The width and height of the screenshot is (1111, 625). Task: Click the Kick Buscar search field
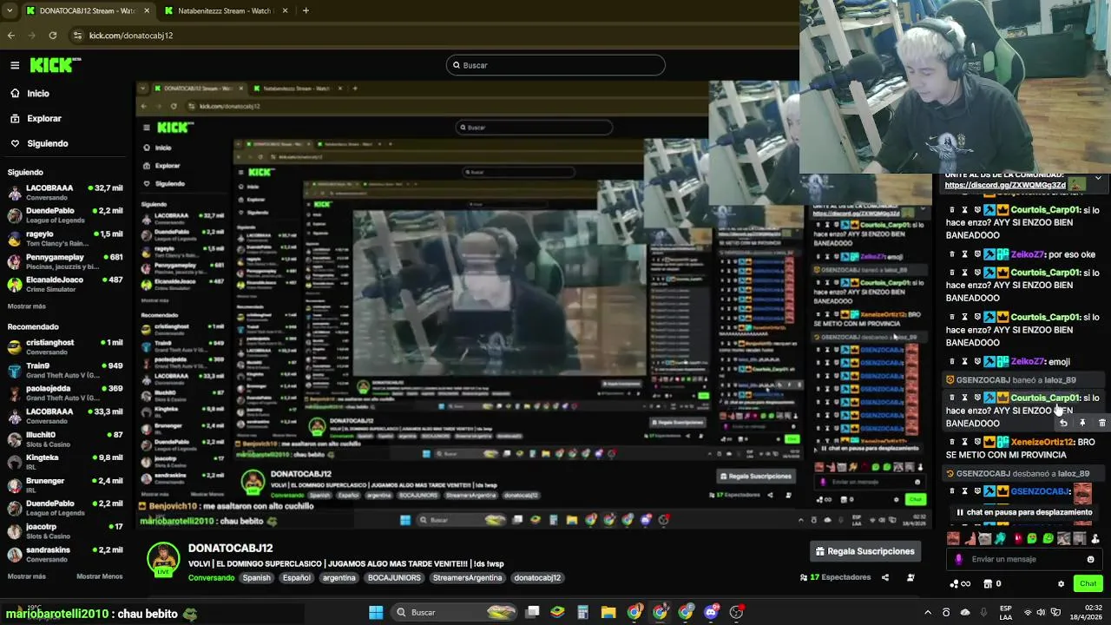point(555,65)
